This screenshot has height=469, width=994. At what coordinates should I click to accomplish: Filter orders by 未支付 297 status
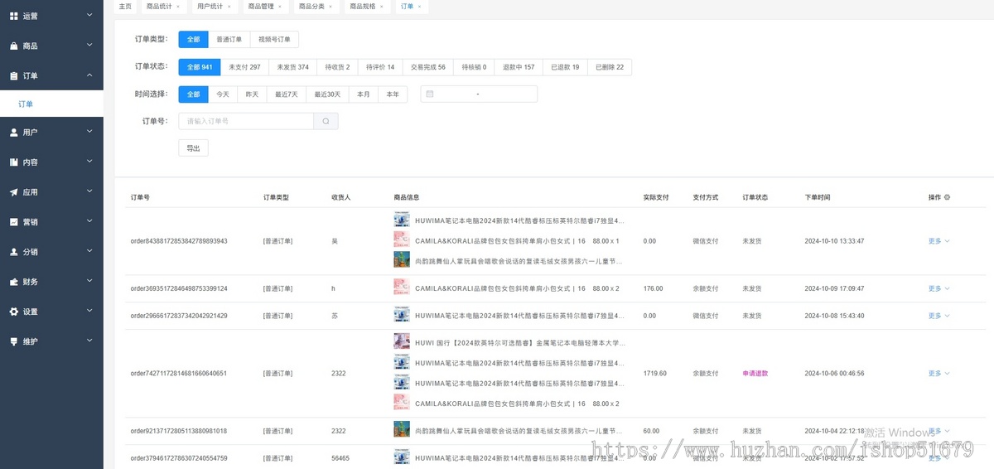click(x=244, y=67)
